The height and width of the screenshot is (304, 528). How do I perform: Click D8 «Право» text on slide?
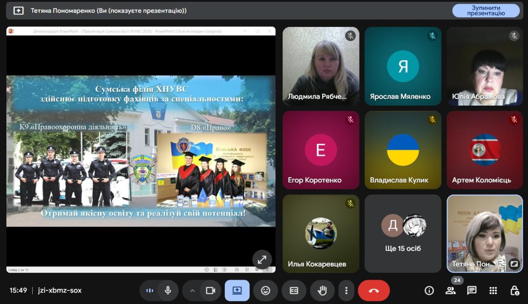pos(211,128)
